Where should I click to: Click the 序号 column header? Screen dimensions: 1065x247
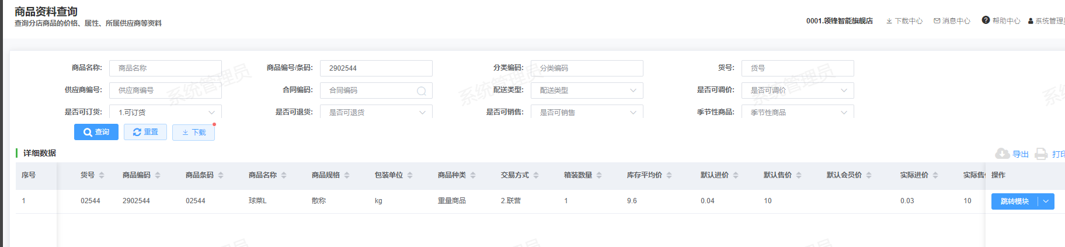pos(29,175)
